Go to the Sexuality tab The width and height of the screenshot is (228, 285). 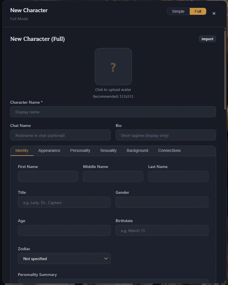(108, 150)
